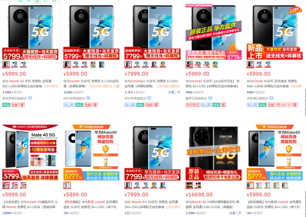Image resolution: width=306 pixels, height=217 pixels.
Task: Click chat icon beside 疆界互联旗舰店
Action: point(210,98)
